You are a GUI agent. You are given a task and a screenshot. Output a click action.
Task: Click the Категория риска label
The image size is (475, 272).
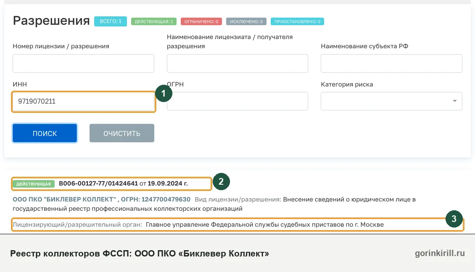click(347, 84)
